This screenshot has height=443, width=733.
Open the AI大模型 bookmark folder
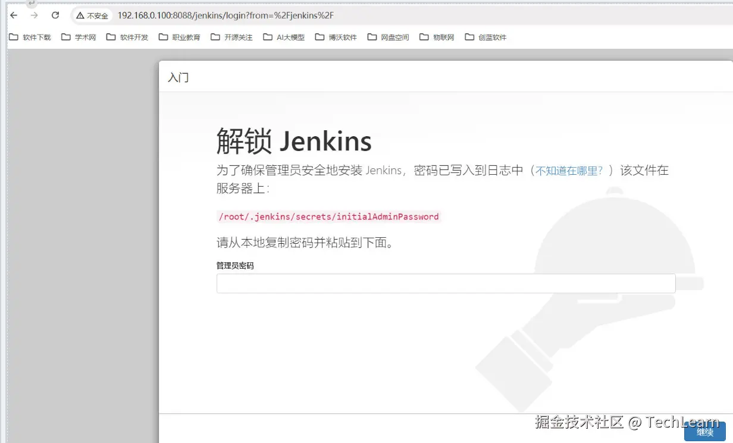tap(284, 37)
